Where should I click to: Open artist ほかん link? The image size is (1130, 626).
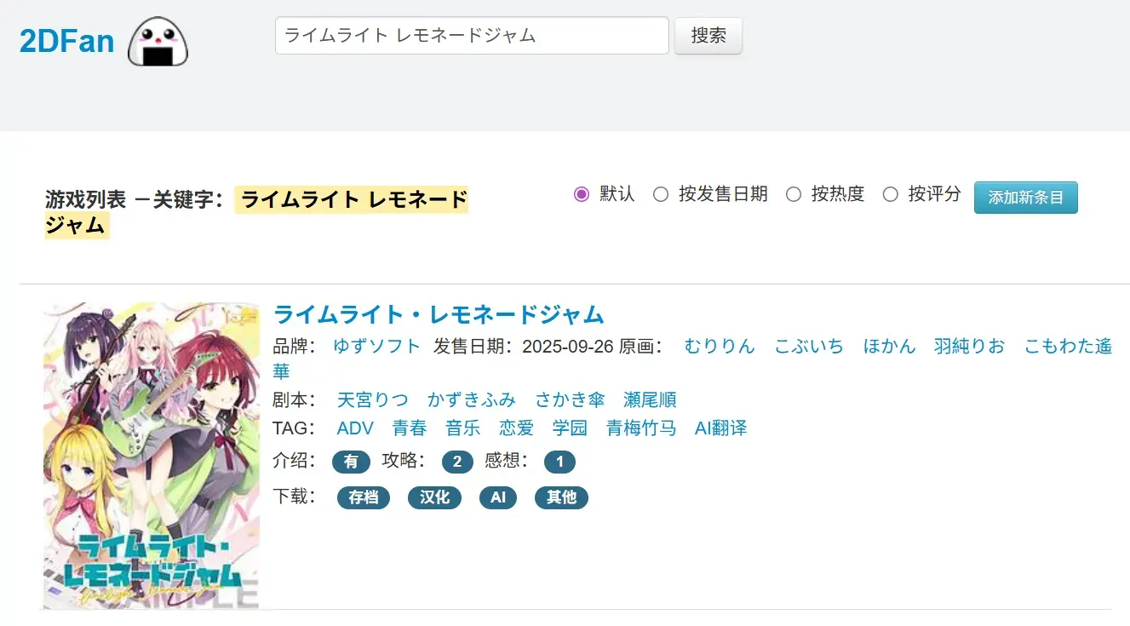click(889, 346)
